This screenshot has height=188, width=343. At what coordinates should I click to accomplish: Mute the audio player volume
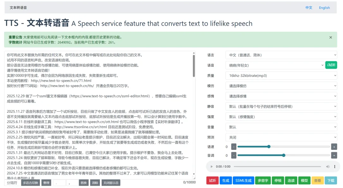328,166
